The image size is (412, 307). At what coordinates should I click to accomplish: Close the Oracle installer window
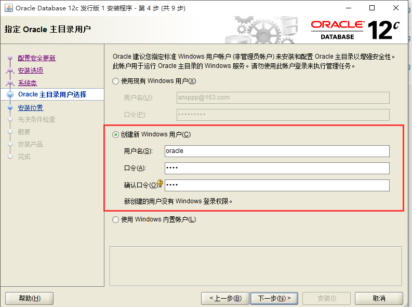[x=396, y=8]
